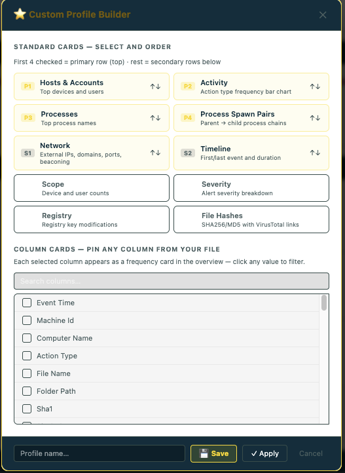Click reorder arrows on Process Spawn Pairs card
The image size is (345, 473).
(x=315, y=118)
